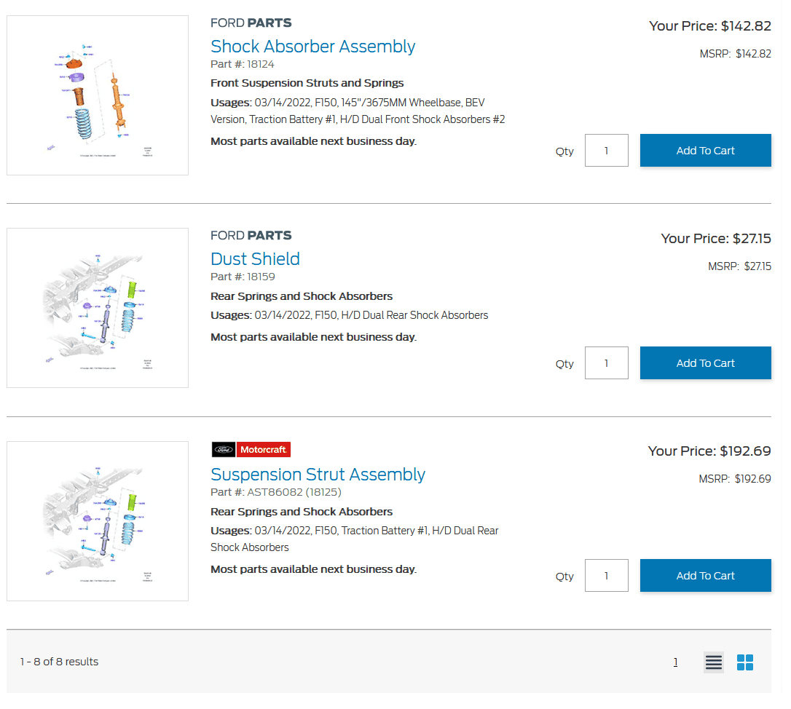Switch to grid view layout

pyautogui.click(x=745, y=662)
